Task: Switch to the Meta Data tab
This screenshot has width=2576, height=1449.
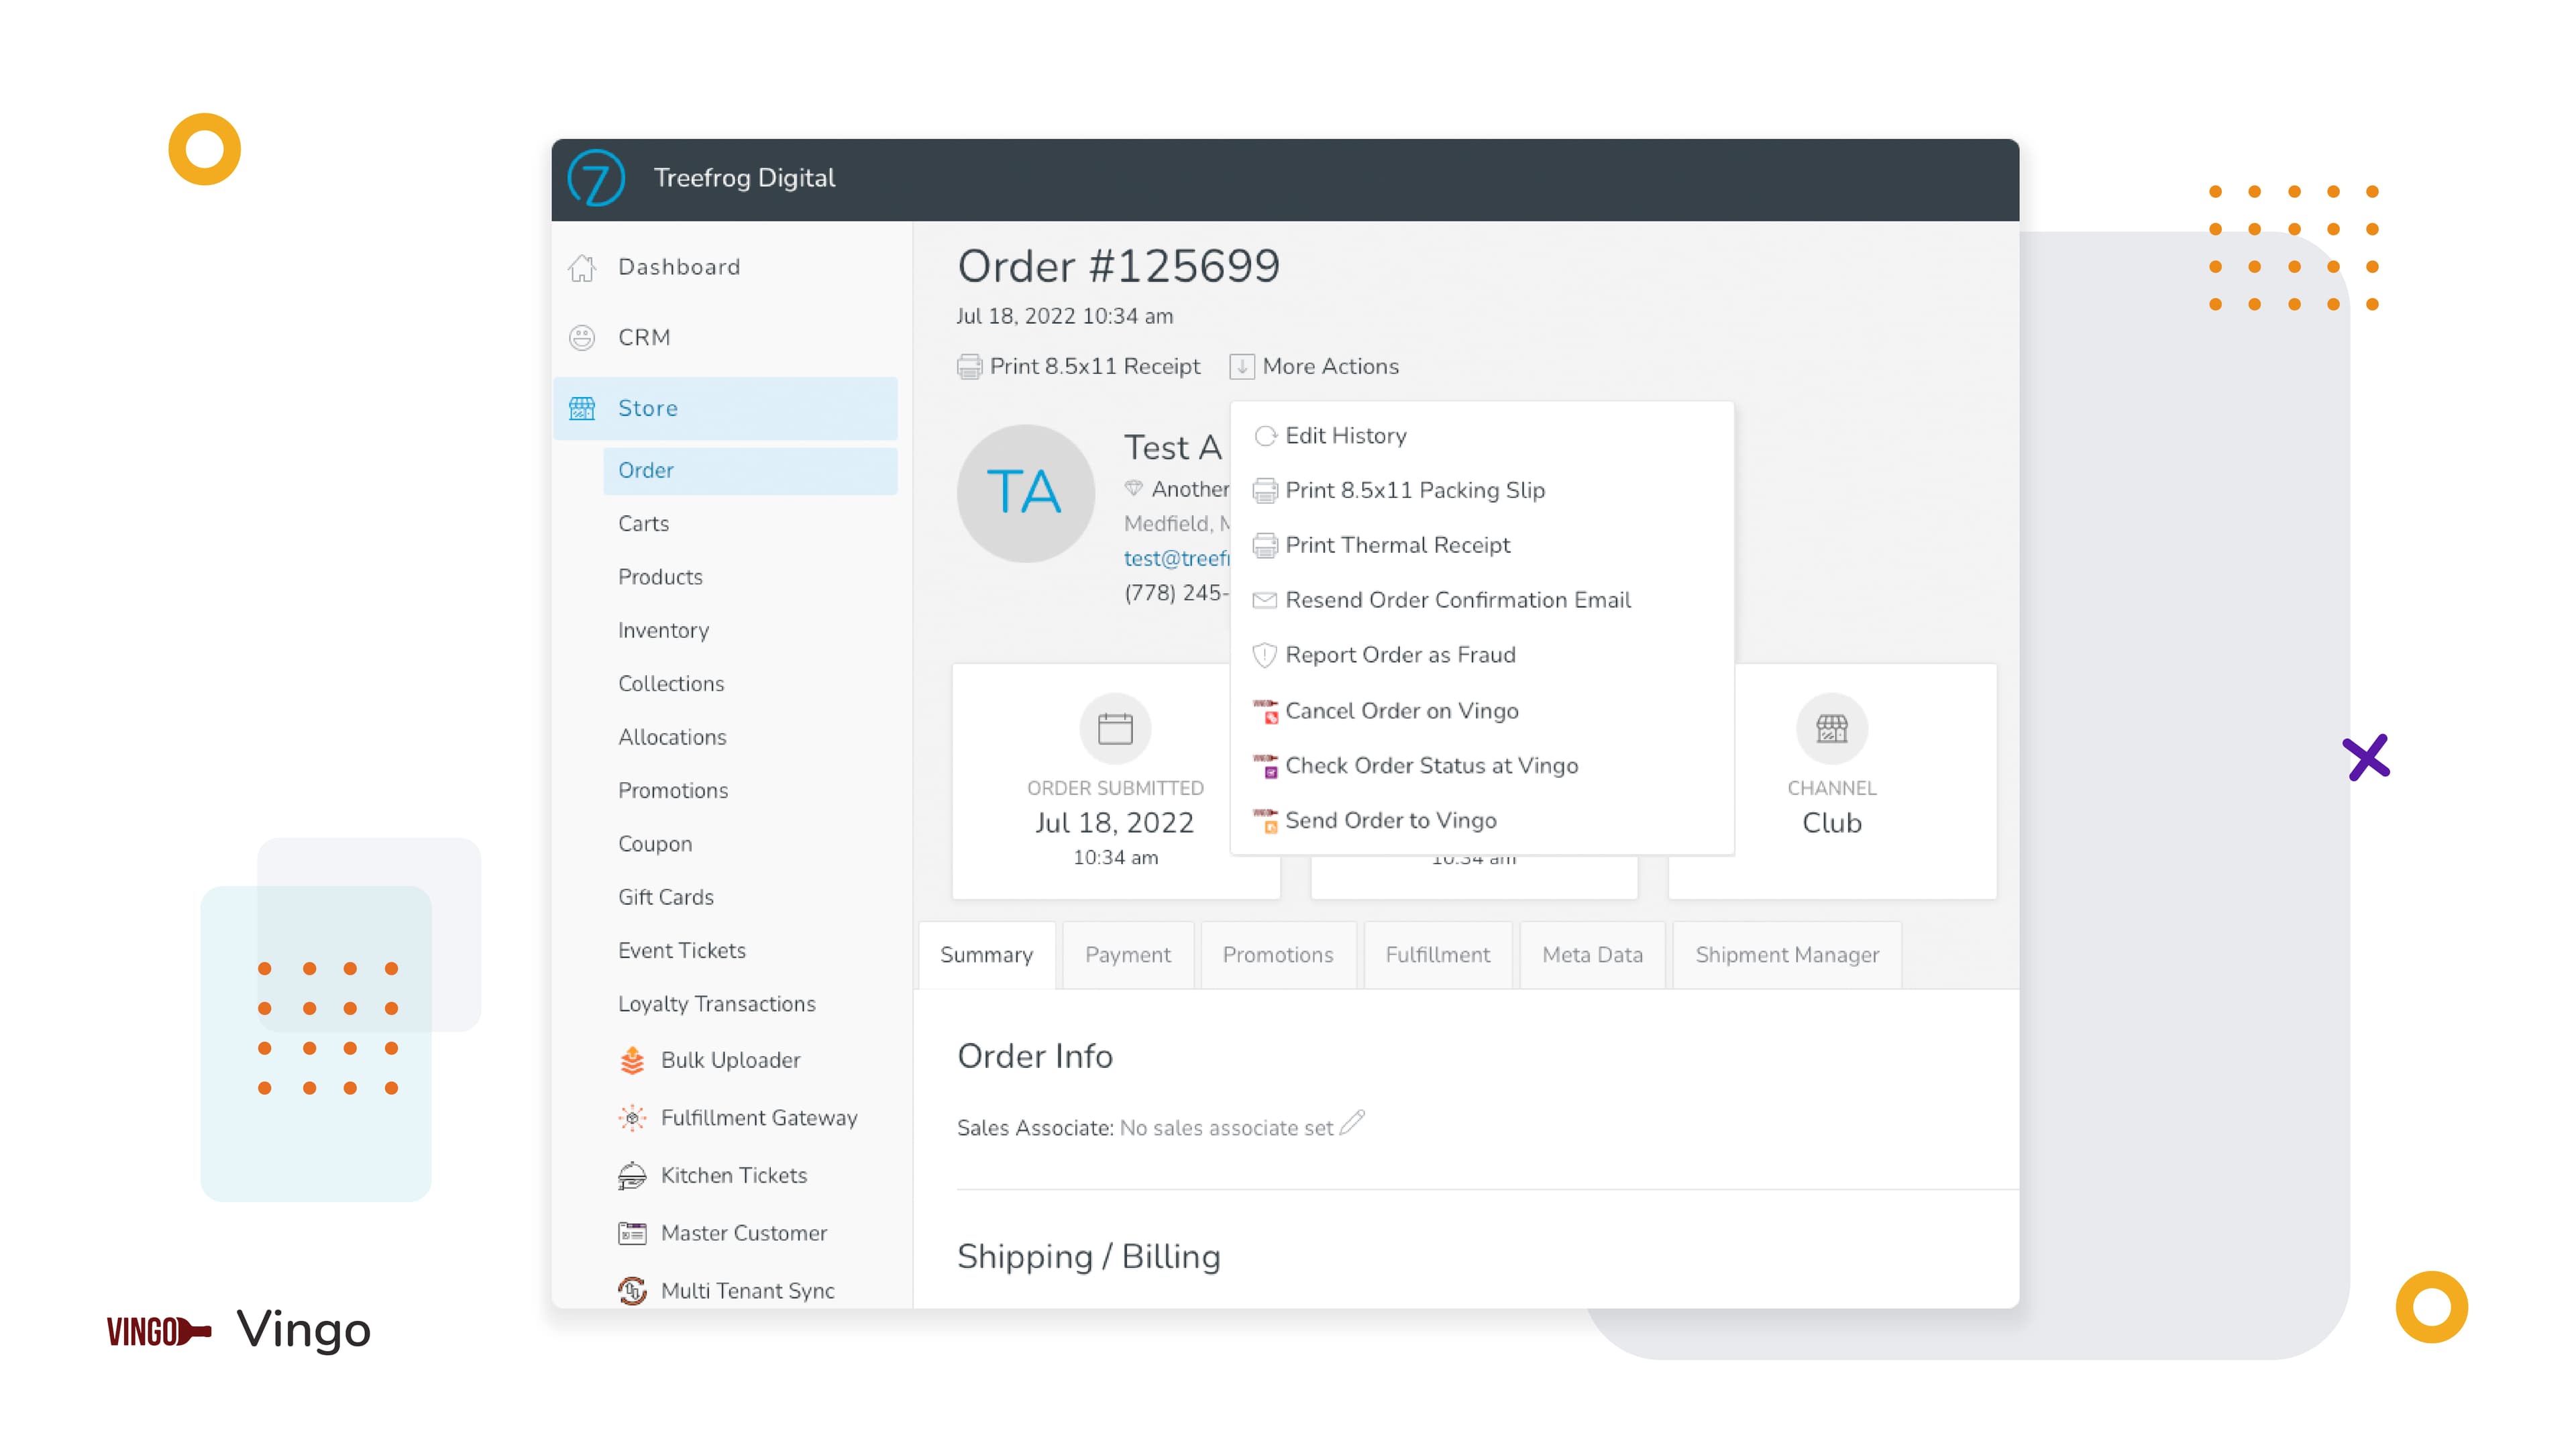Action: coord(1592,955)
